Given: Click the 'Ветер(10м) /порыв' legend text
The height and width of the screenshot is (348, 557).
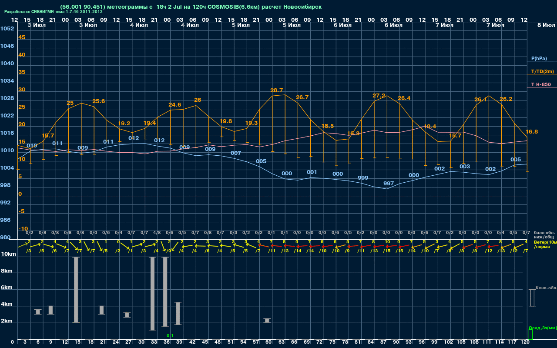Looking at the screenshot, I should (x=545, y=244).
